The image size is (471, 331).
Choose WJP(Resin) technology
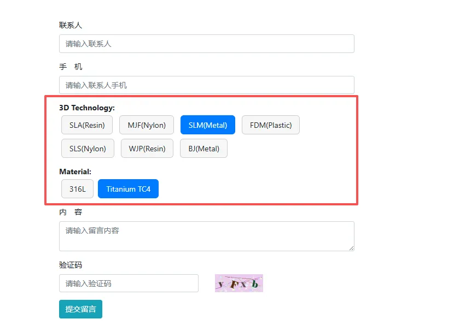click(147, 149)
